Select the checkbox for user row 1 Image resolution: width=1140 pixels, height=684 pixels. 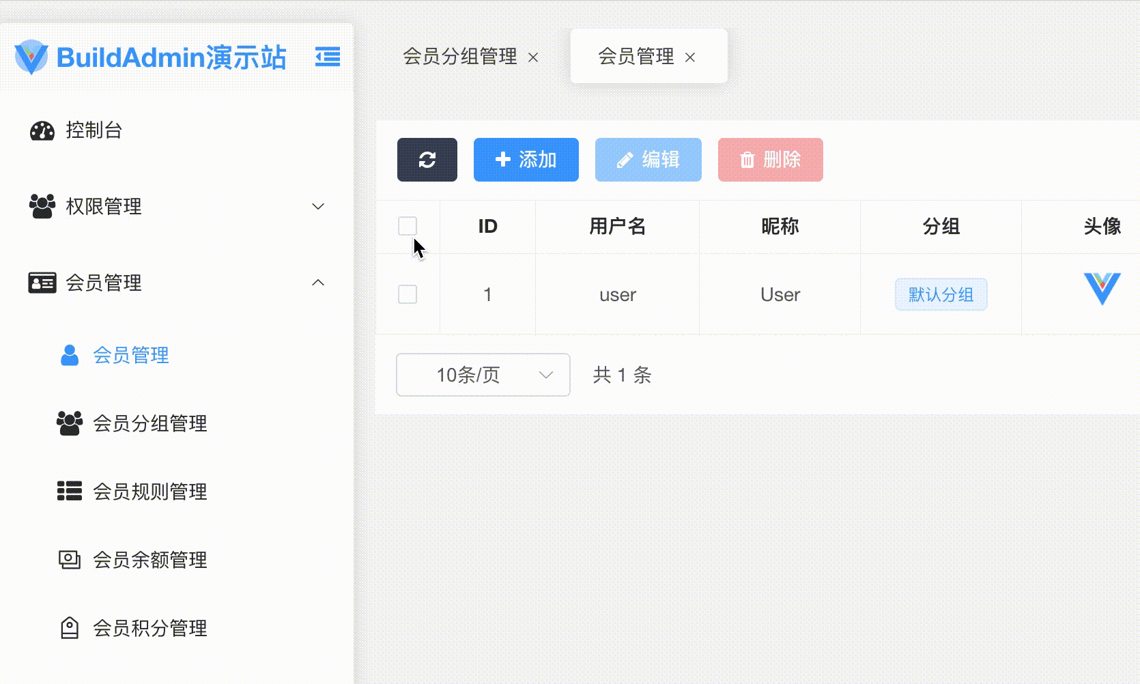tap(408, 294)
